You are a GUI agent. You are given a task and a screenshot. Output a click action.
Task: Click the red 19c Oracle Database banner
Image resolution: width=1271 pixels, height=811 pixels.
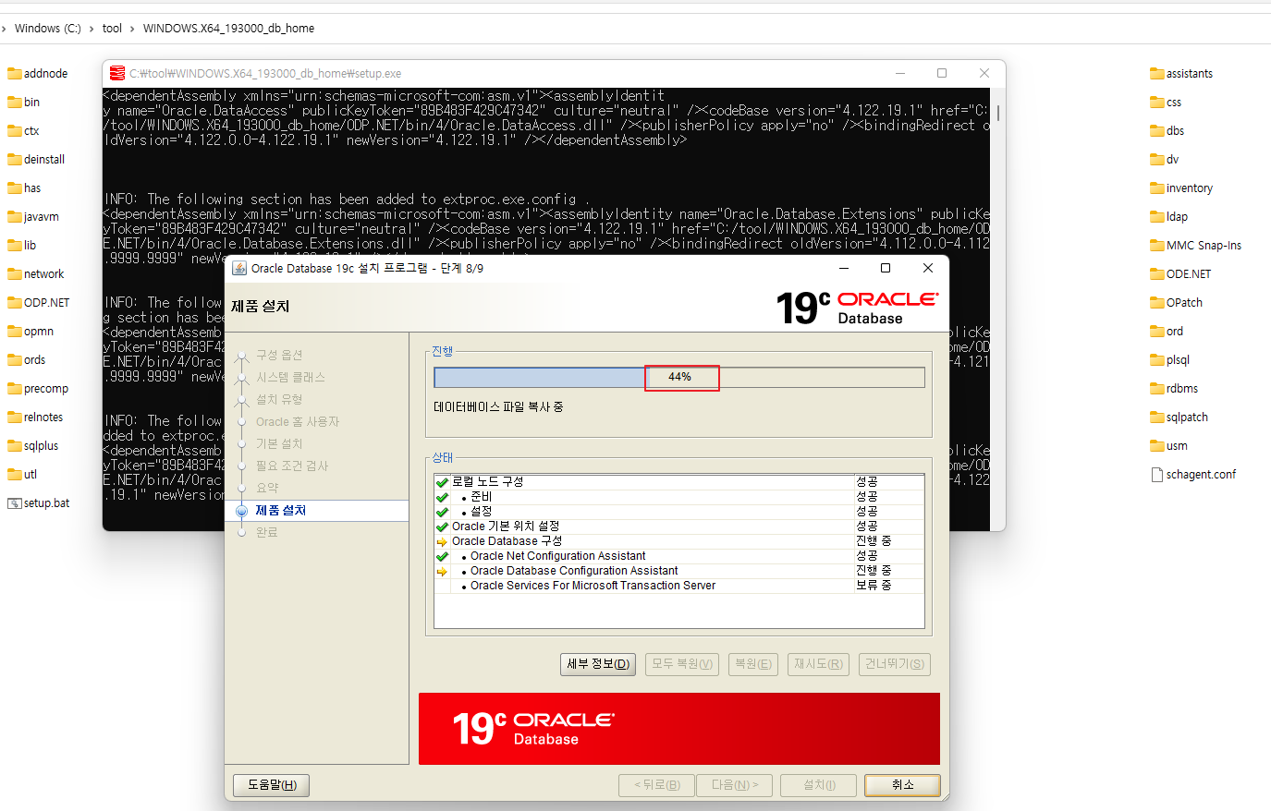[x=679, y=729]
